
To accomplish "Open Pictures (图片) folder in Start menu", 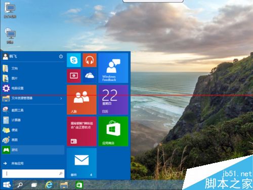I will (33, 79).
